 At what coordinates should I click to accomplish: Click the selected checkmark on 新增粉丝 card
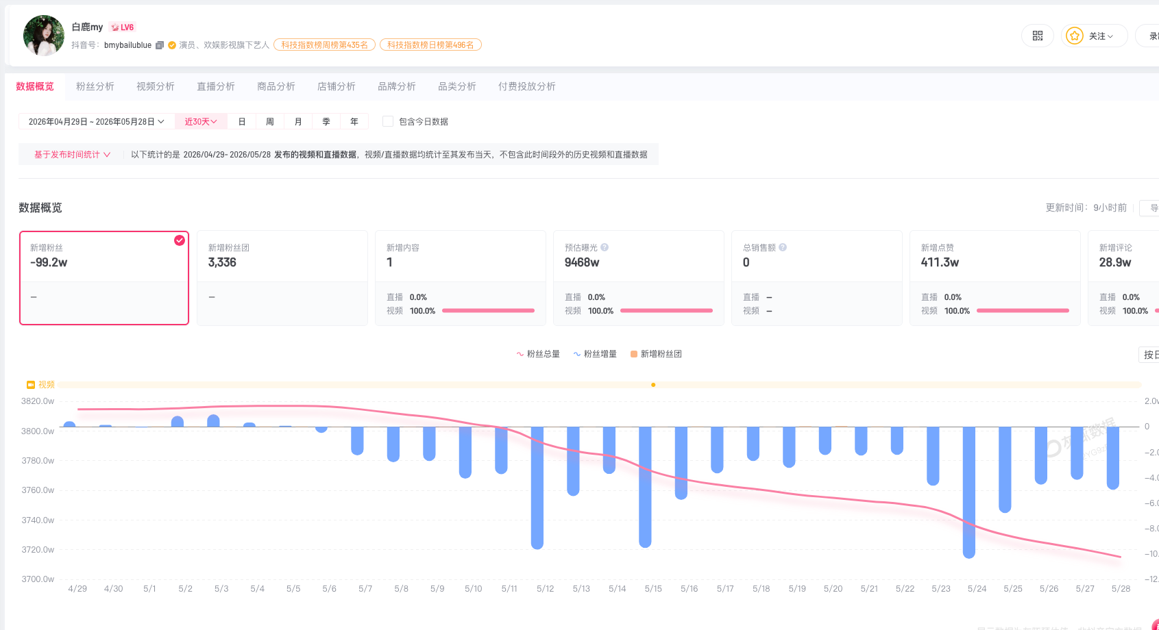pyautogui.click(x=180, y=240)
